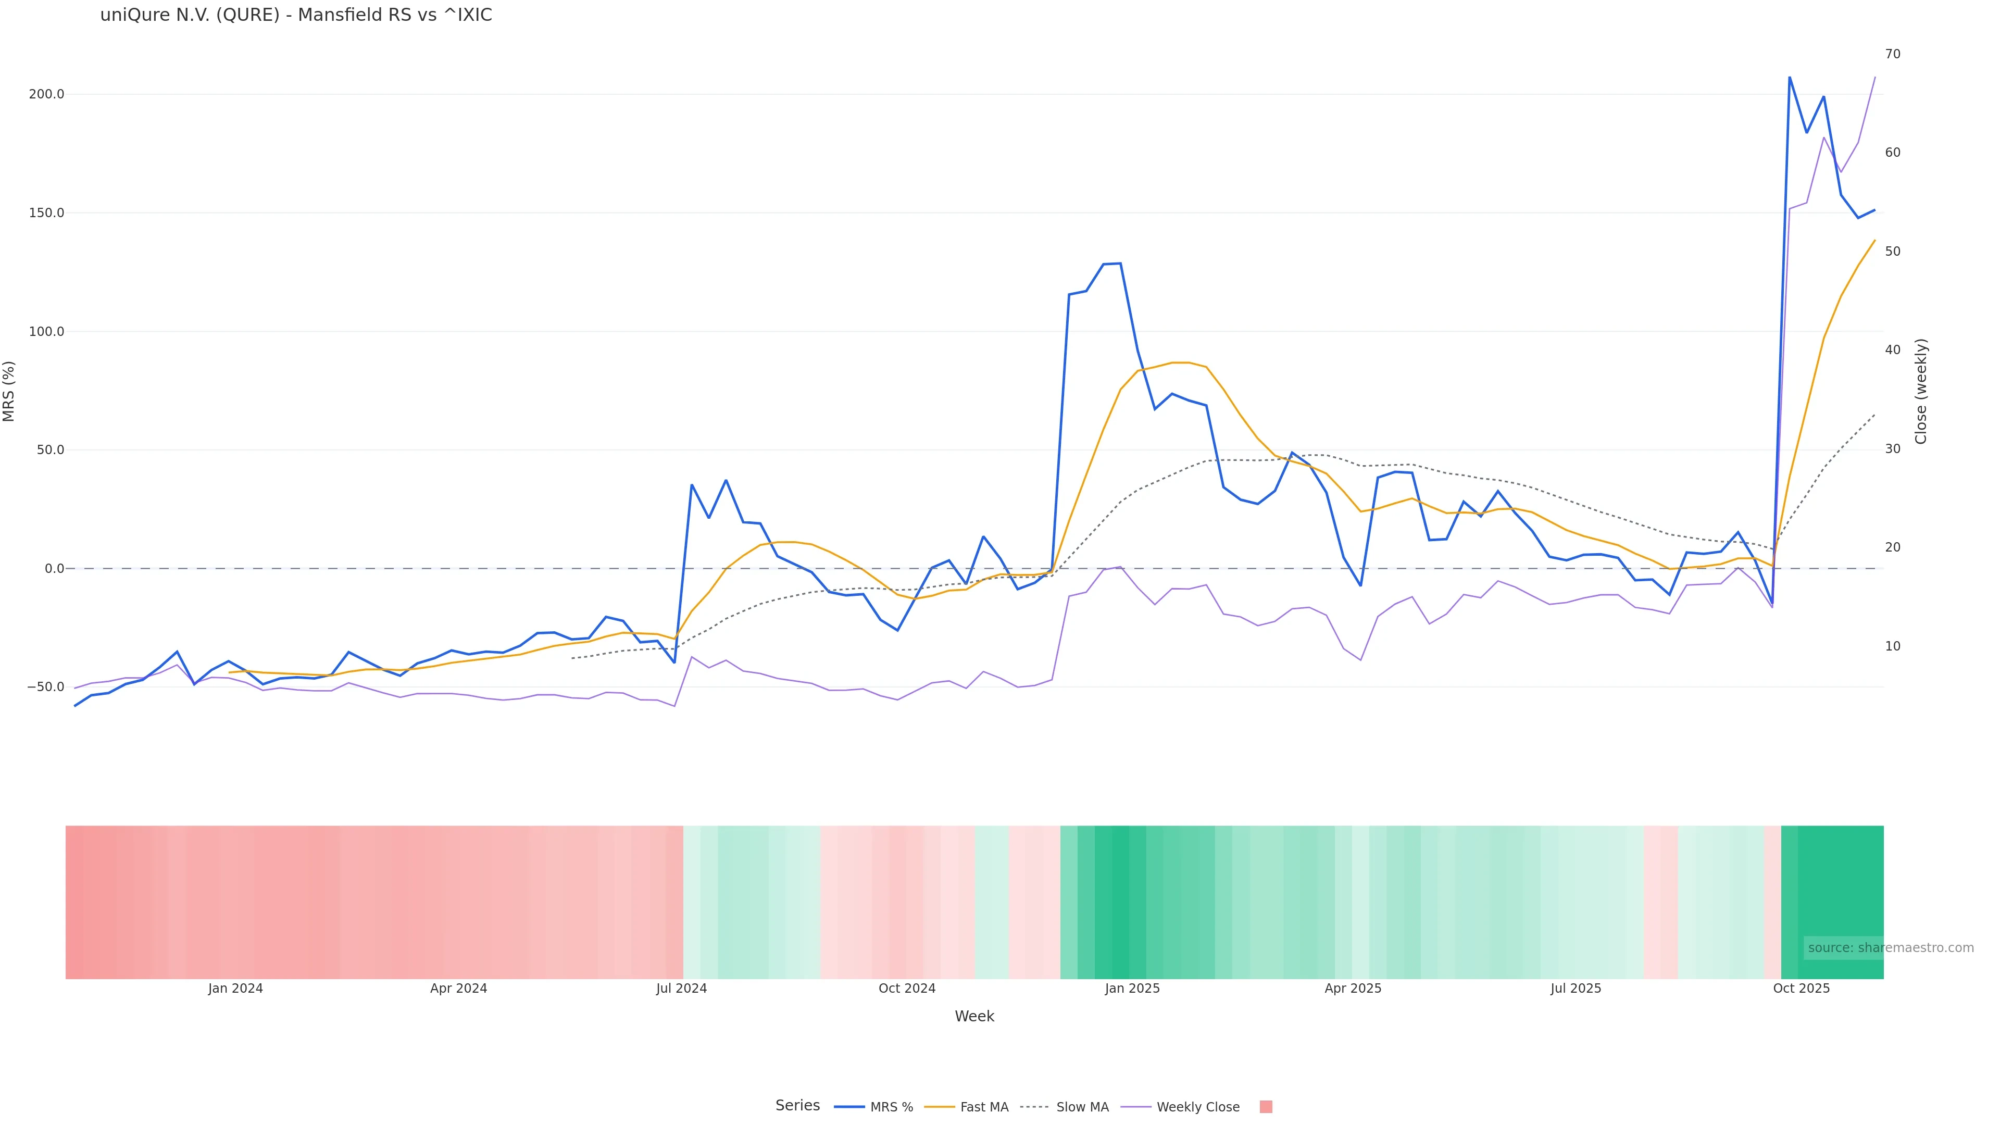Open the sharemaestro.com source watermark
The image size is (2000, 1125).
(1890, 948)
